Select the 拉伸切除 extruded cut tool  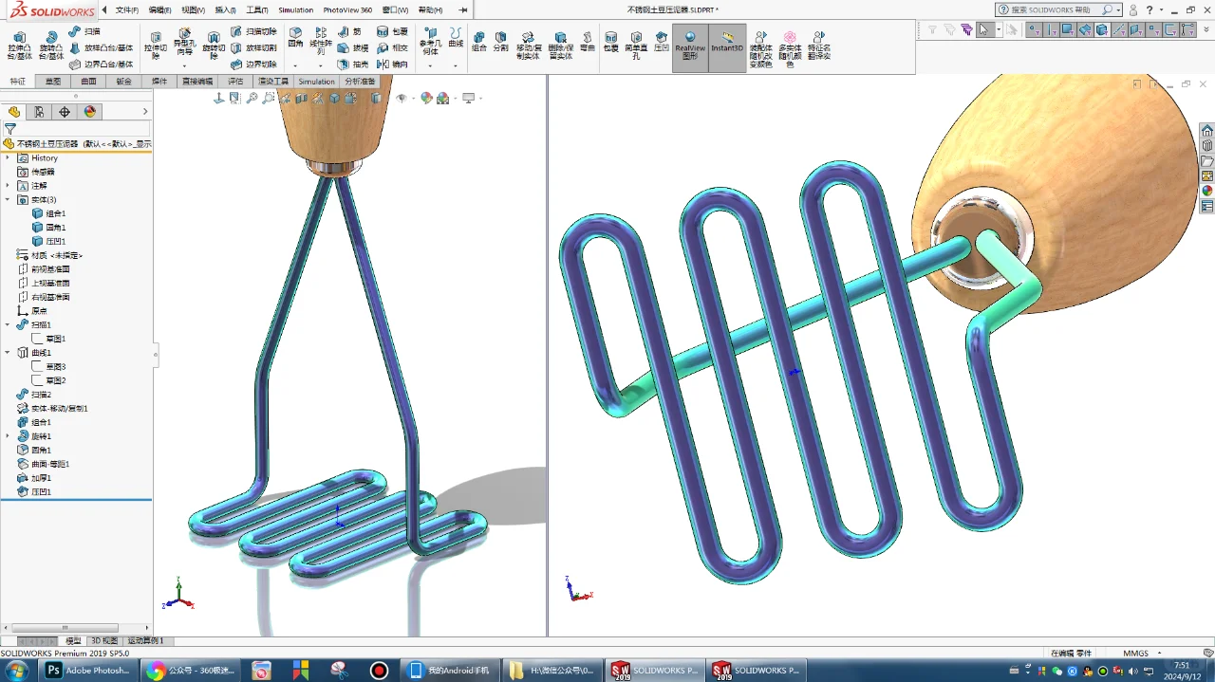(x=156, y=45)
